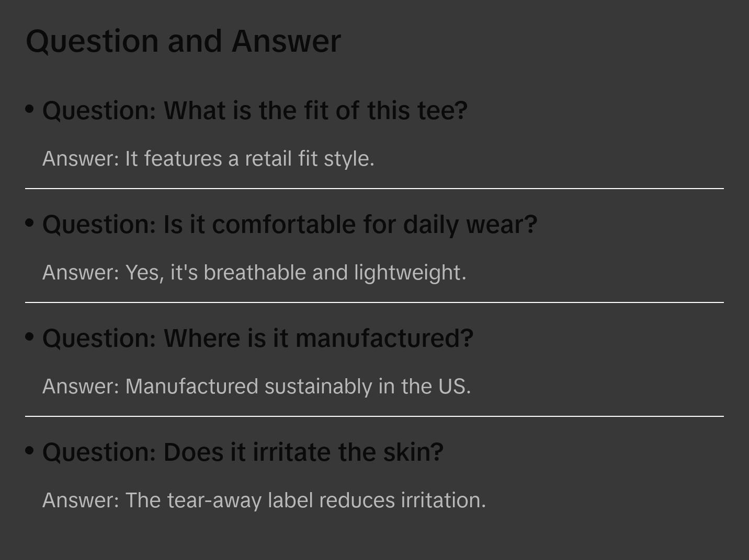This screenshot has height=560, width=749.
Task: Click the bullet before the comfort question
Action: 30,223
